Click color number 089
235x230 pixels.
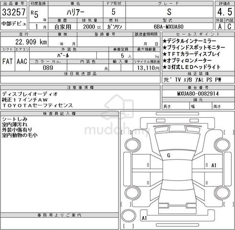pos(48,68)
